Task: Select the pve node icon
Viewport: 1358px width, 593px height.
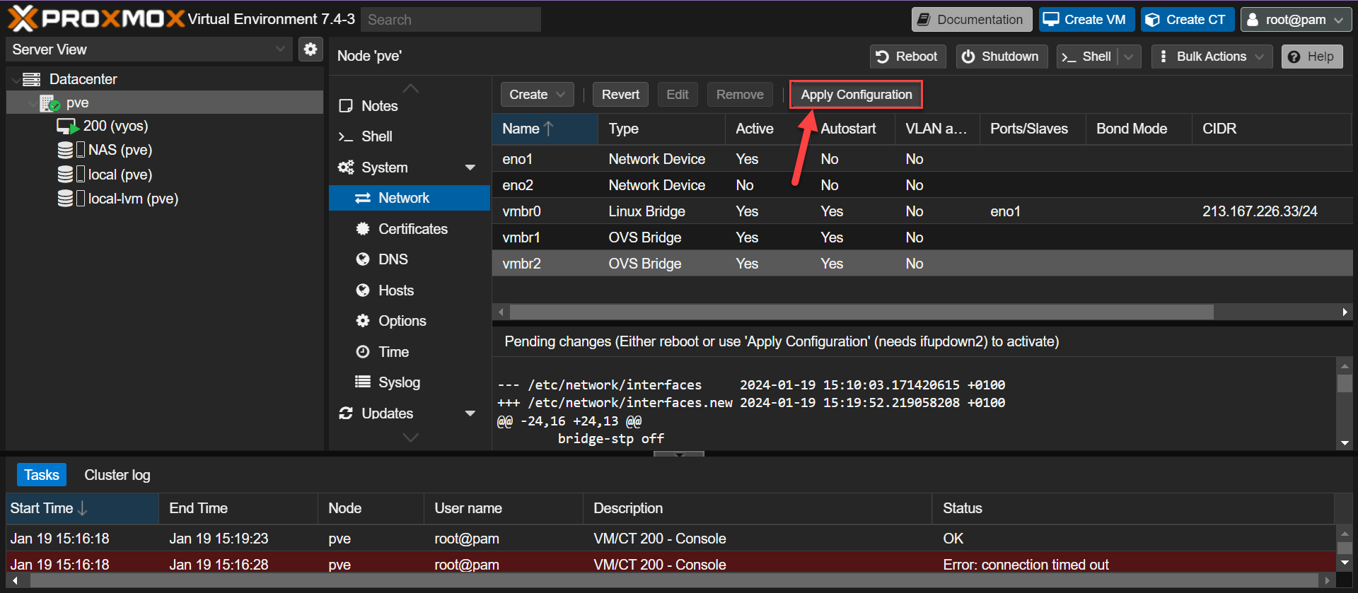Action: [49, 103]
